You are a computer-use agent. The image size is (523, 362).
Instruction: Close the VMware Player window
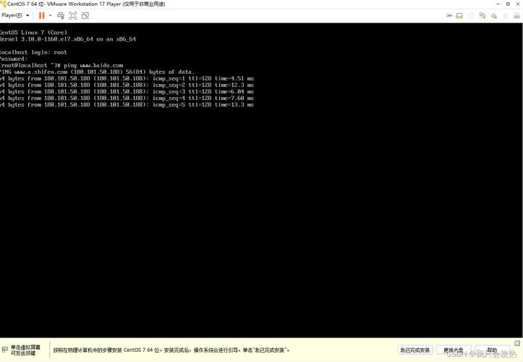[518, 4]
